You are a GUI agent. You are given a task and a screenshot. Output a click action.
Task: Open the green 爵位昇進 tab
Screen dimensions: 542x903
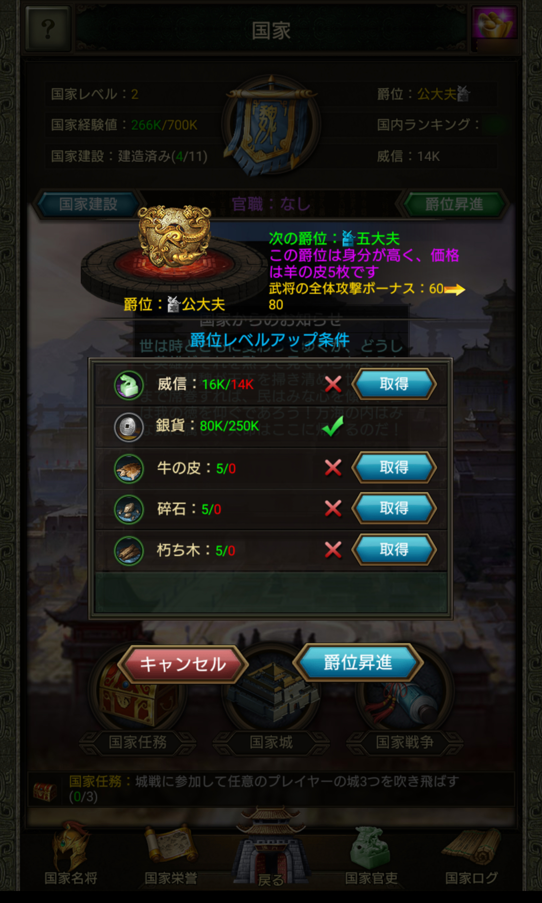[x=454, y=204]
